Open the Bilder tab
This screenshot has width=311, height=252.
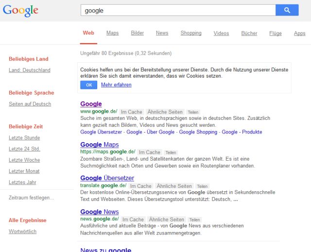(x=138, y=33)
